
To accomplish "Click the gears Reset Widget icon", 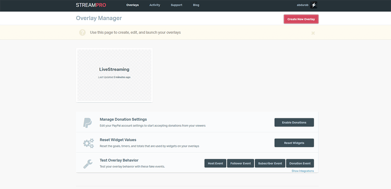I will 88,143.
